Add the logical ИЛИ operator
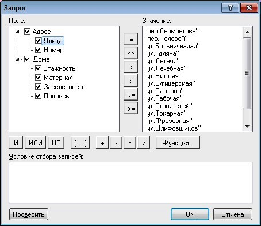Image resolution: width=261 pixels, height=226 pixels. (36, 143)
